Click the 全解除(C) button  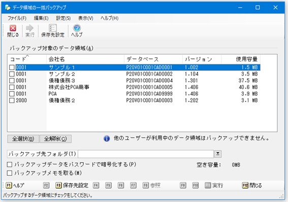(x=55, y=139)
